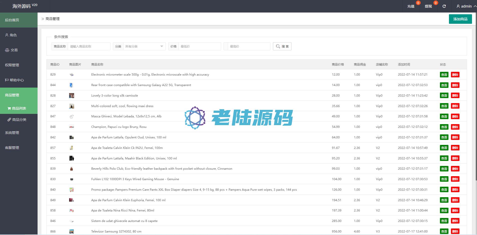The width and height of the screenshot is (477, 235).
Task: Expand the 所有分类 category dropdown
Action: coord(144,46)
